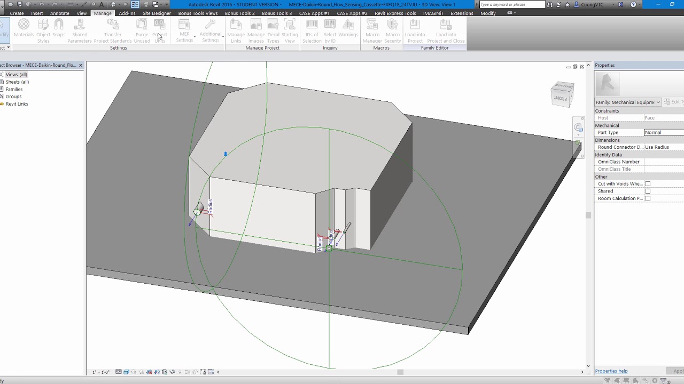Open the Modify tab
Screen dimensions: 684x384
click(x=488, y=13)
